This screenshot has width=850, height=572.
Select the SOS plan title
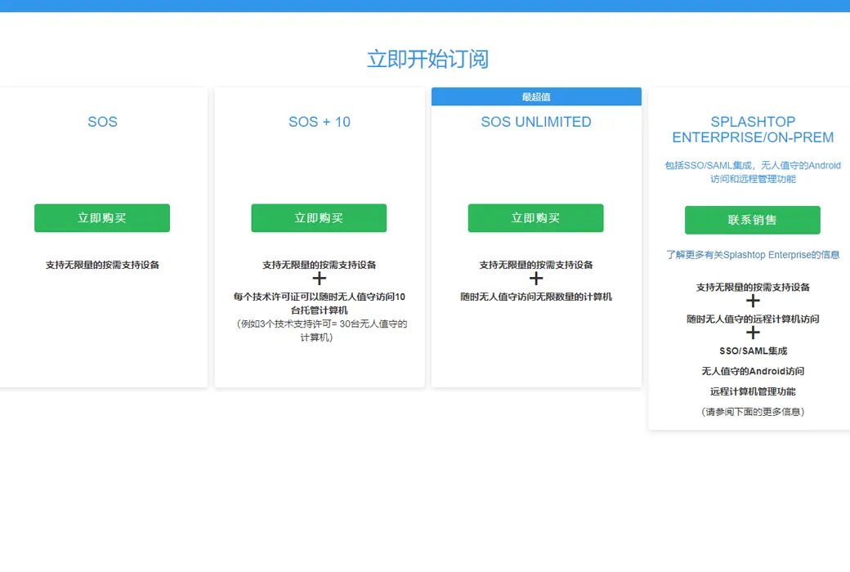click(102, 122)
